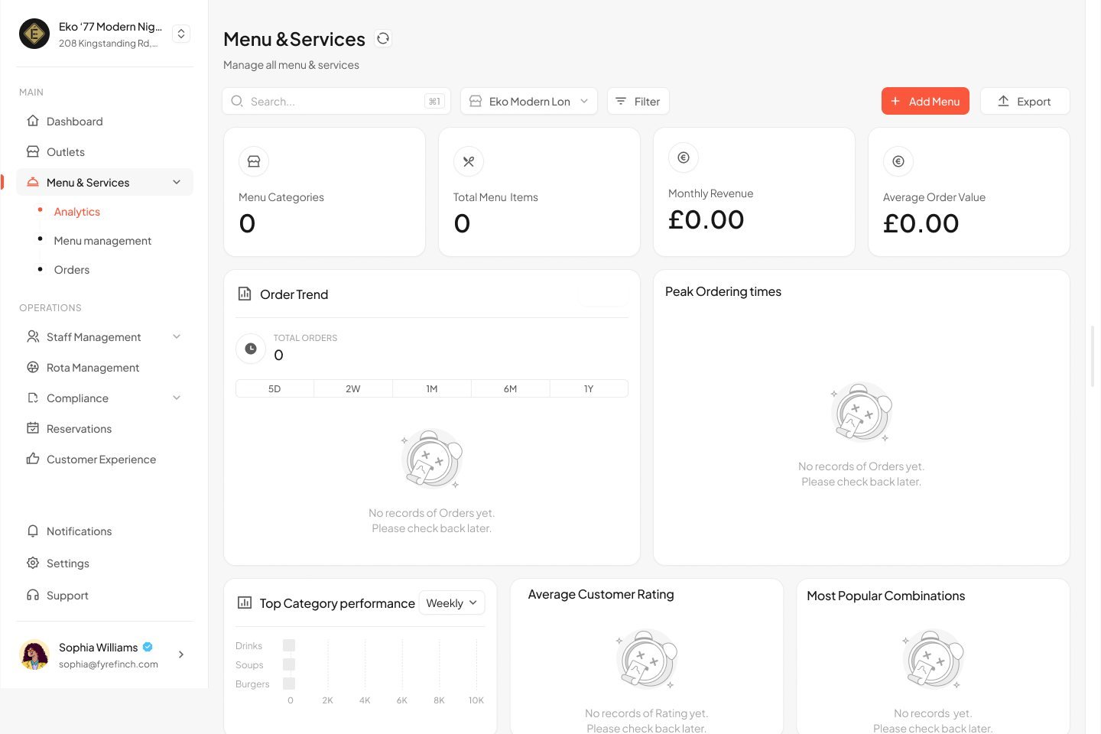Click the refresh icon beside Menu & Services
Screen dimensions: 1101x734
tap(383, 38)
